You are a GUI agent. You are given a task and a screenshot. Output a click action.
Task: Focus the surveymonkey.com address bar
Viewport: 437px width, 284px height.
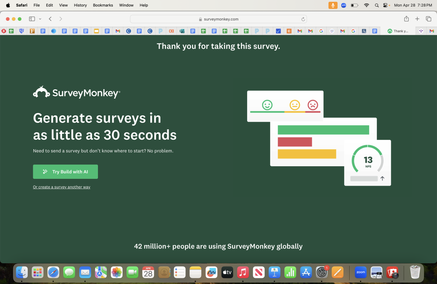point(218,19)
